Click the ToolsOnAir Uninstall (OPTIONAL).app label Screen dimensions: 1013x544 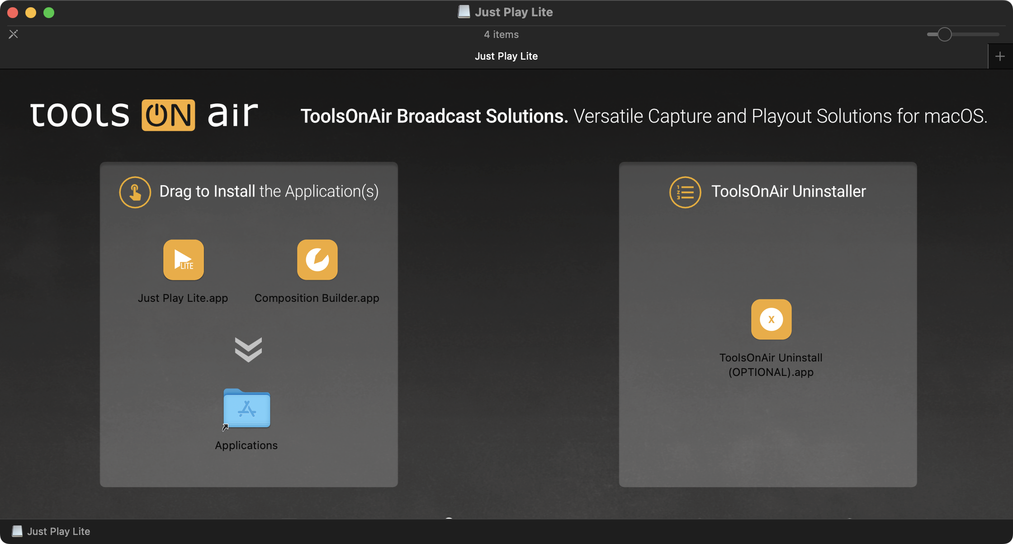tap(771, 365)
